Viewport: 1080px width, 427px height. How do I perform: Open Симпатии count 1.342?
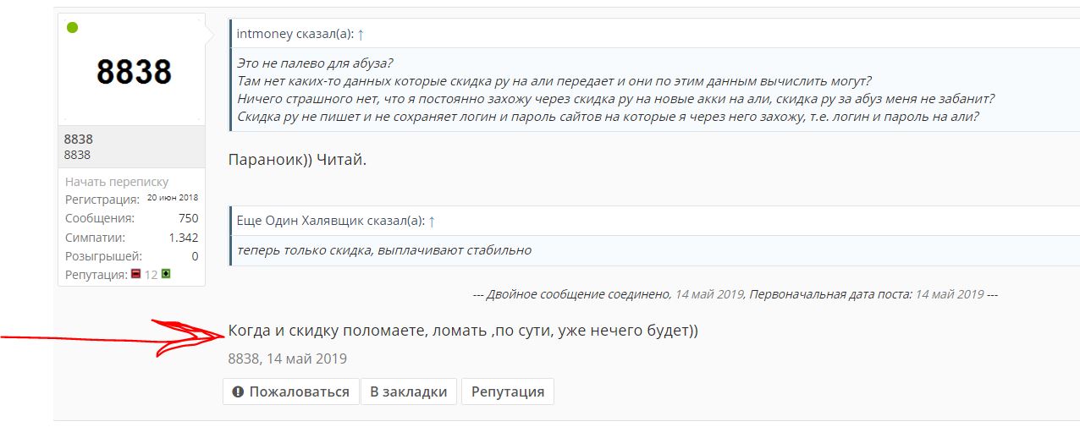pyautogui.click(x=184, y=237)
